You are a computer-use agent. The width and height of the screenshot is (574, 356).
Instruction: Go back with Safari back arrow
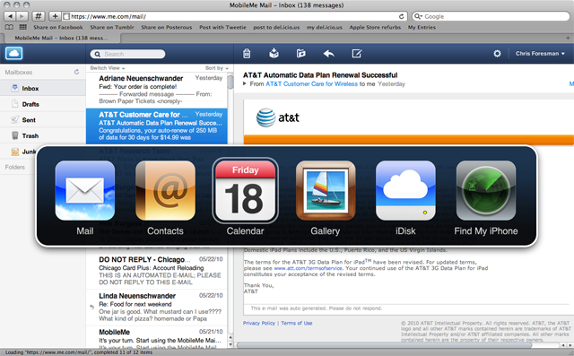(10, 16)
